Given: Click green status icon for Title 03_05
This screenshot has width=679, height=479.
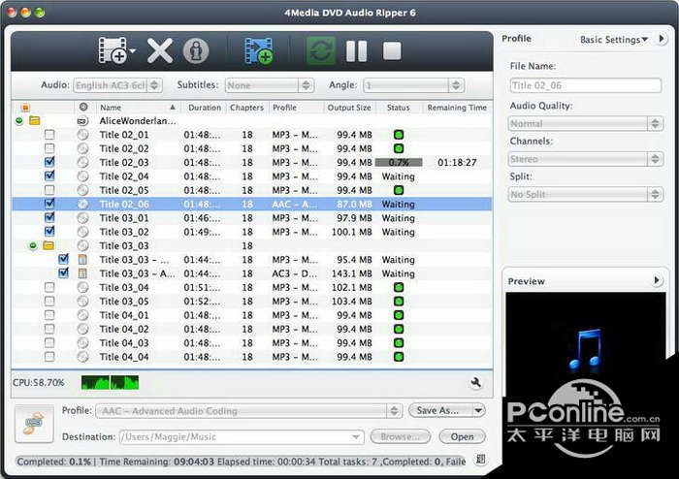Looking at the screenshot, I should [x=399, y=302].
